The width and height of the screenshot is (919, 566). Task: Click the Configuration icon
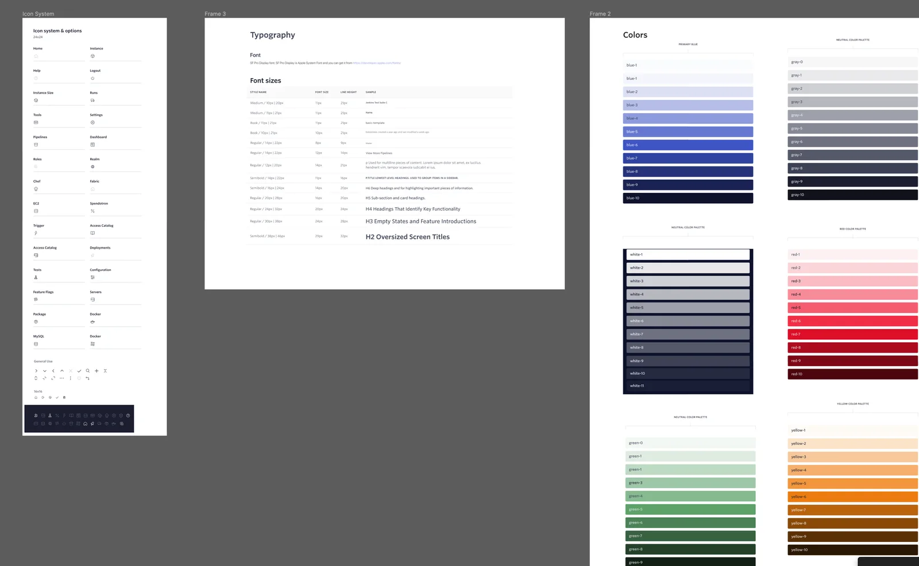(x=92, y=277)
